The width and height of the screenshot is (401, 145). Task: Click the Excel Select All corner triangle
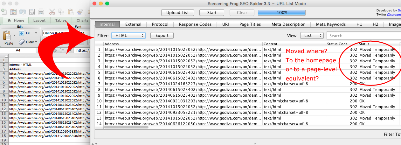[4, 56]
